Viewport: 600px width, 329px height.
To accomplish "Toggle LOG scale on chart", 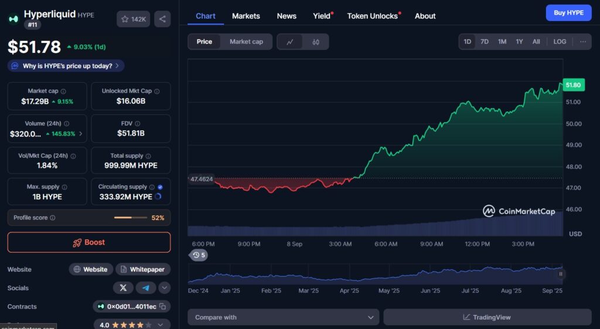I will pos(560,42).
